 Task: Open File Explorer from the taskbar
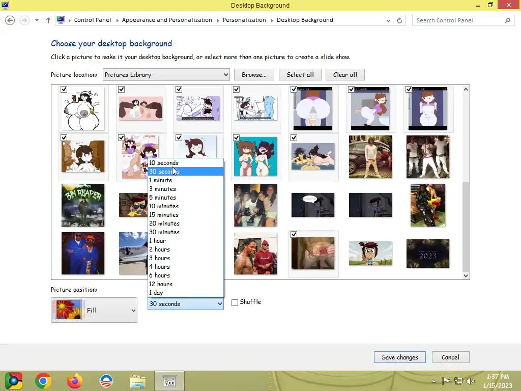(137, 381)
